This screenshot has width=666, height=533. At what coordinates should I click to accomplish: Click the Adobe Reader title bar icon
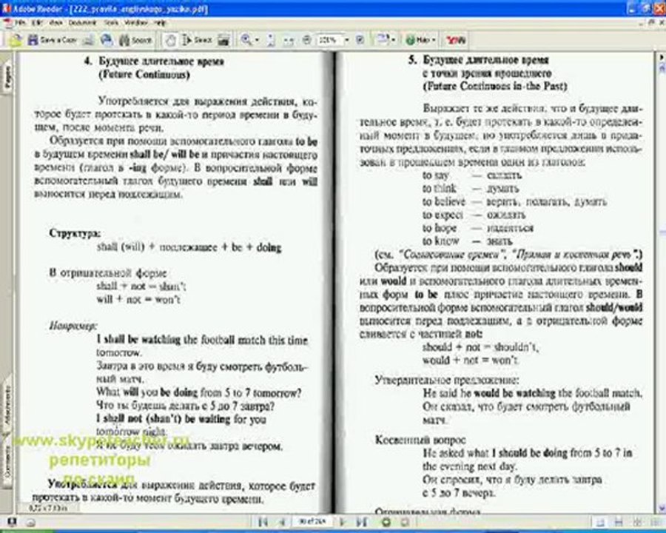pos(7,8)
